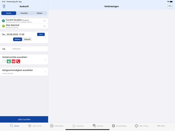
Task: Tap the Kontakt speech bubble icon
Action: coord(94,126)
